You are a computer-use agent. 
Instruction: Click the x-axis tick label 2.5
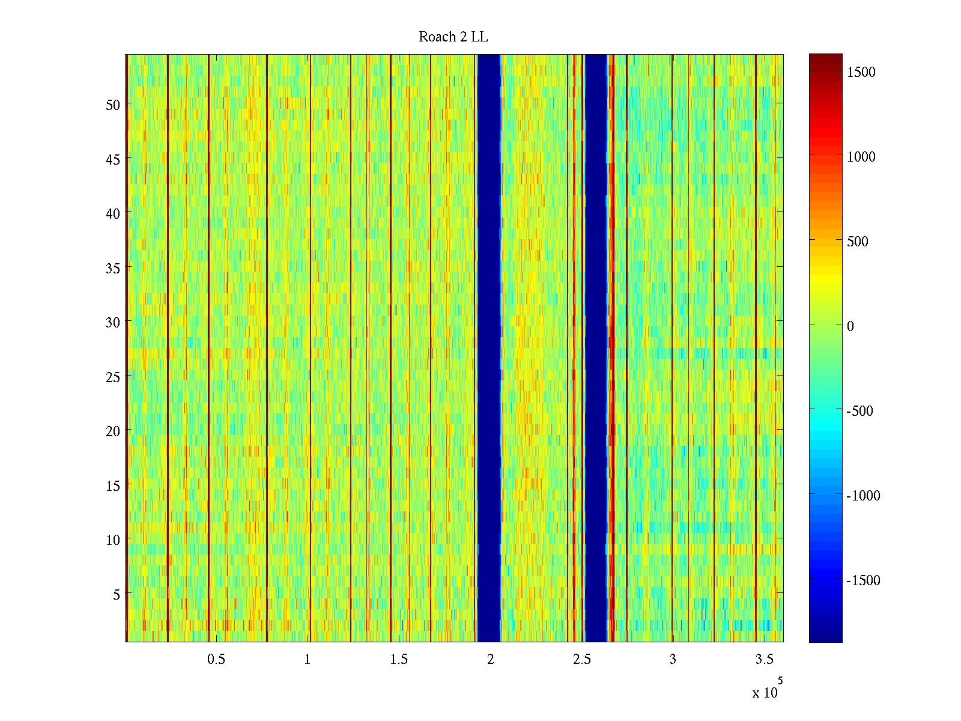click(x=581, y=660)
